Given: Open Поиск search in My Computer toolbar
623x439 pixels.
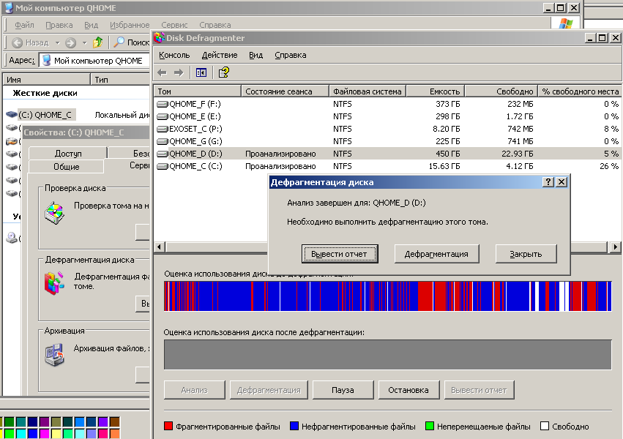Looking at the screenshot, I should pos(131,42).
